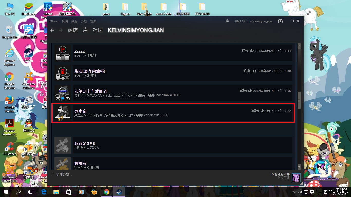Select the ETS2 DDS desktop folder
The width and height of the screenshot is (351, 197).
(183, 9)
